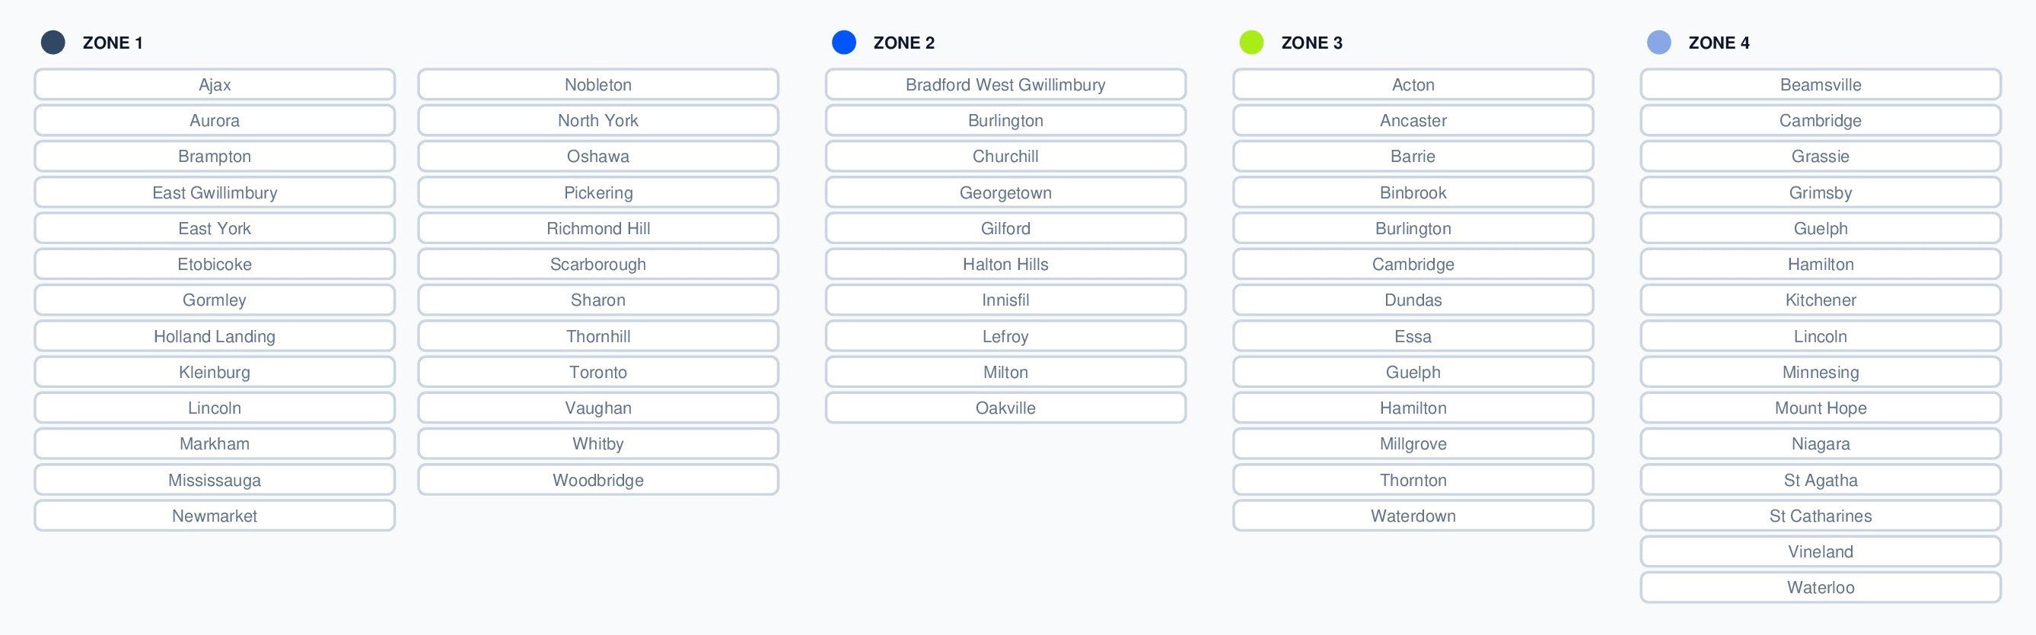Click the lime green Zone 3 color dot

pyautogui.click(x=1251, y=43)
